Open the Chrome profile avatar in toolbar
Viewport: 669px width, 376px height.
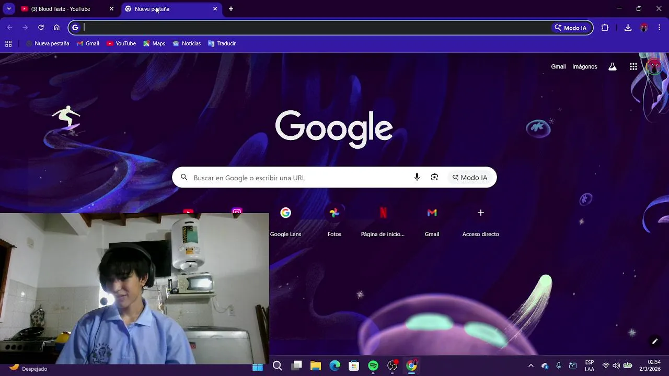[x=644, y=28]
